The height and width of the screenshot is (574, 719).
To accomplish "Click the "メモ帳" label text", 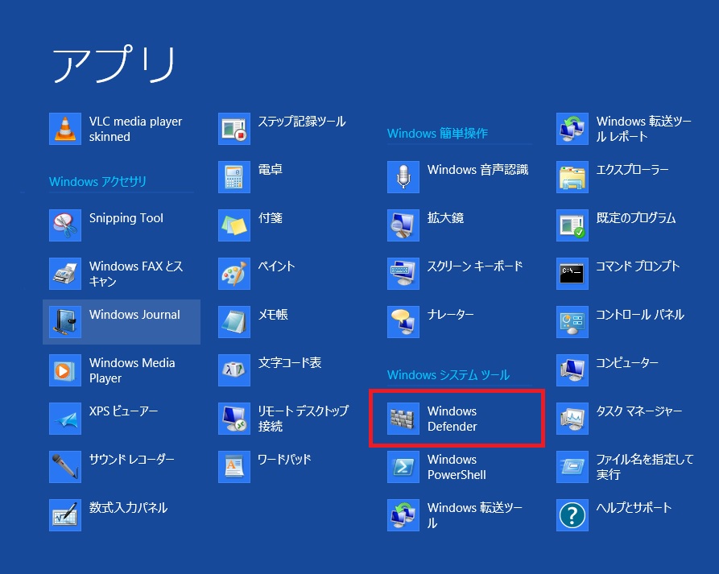I will [273, 315].
